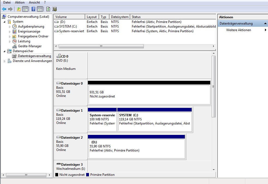Sort by the Typ column header
This screenshot has width=268, height=184.
click(104, 17)
